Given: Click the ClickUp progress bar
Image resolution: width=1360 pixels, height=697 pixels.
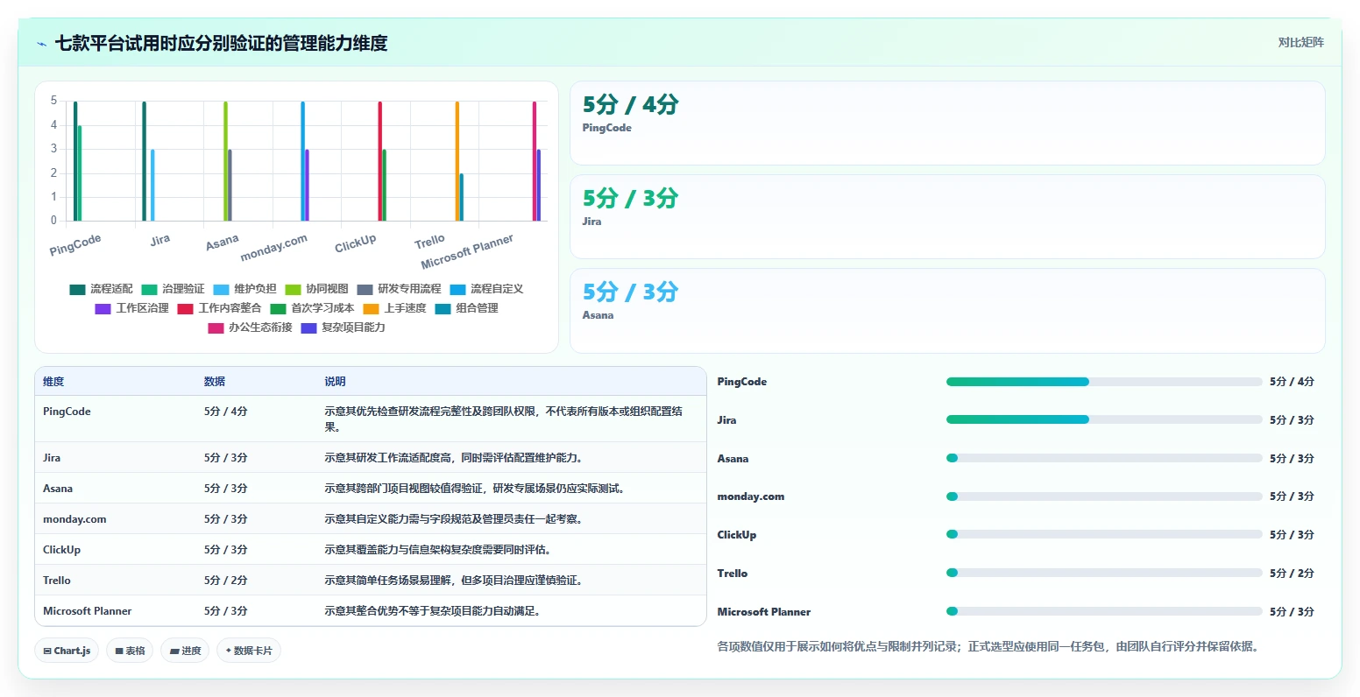Looking at the screenshot, I should coord(1104,534).
